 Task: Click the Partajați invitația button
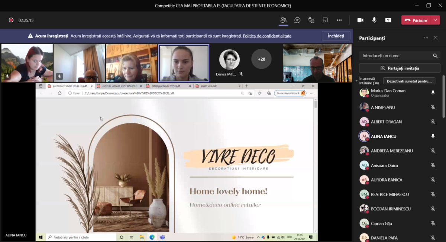(x=400, y=68)
